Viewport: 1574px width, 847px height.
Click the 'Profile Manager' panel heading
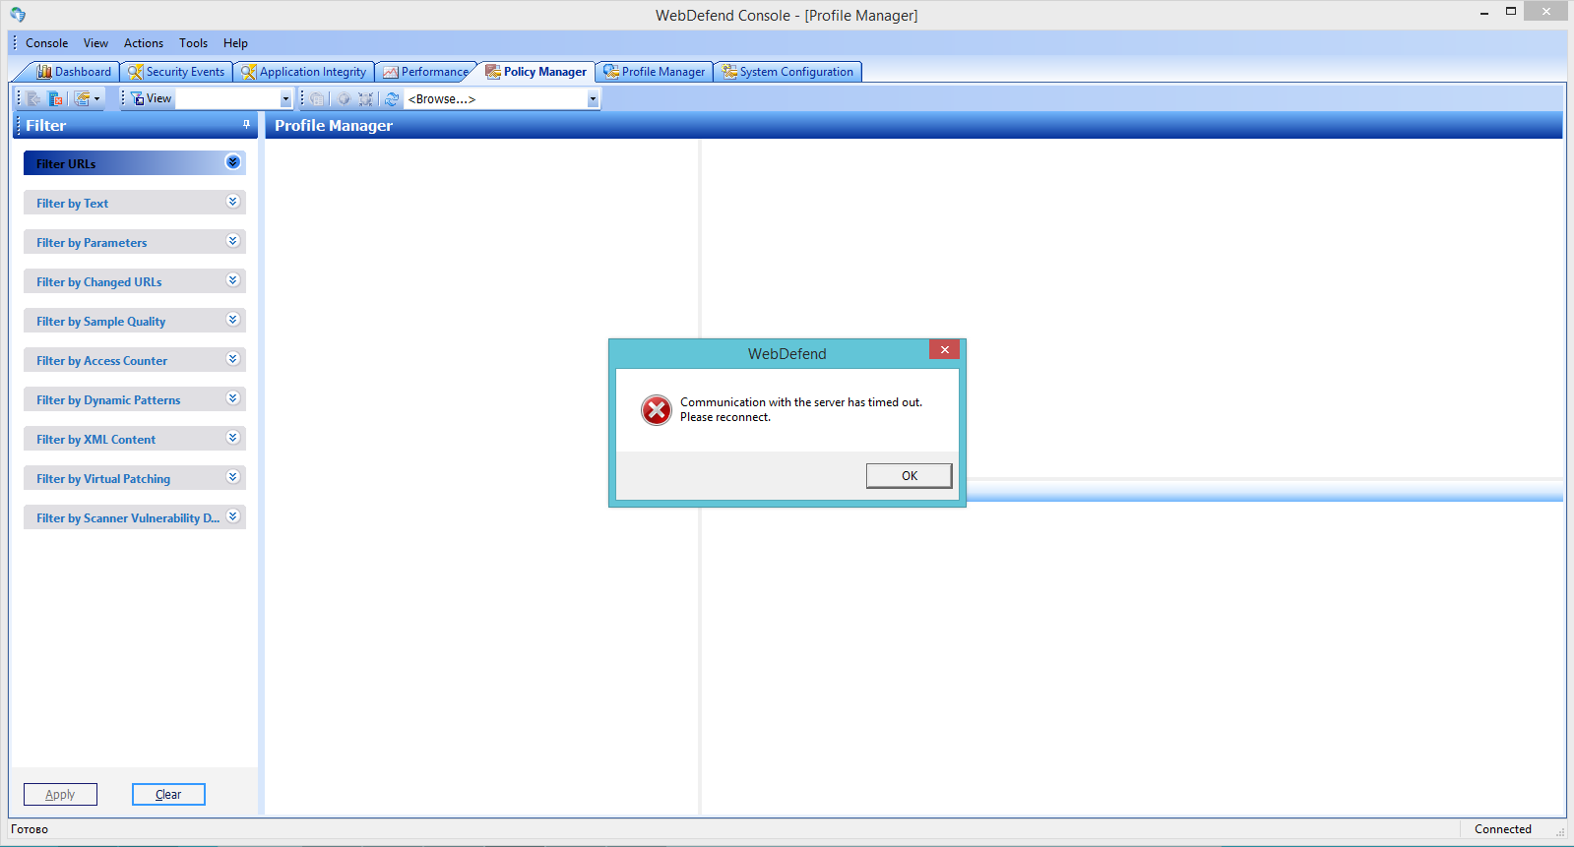click(334, 126)
